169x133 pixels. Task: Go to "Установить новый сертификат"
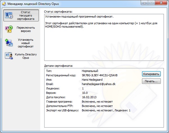[x=21, y=43]
